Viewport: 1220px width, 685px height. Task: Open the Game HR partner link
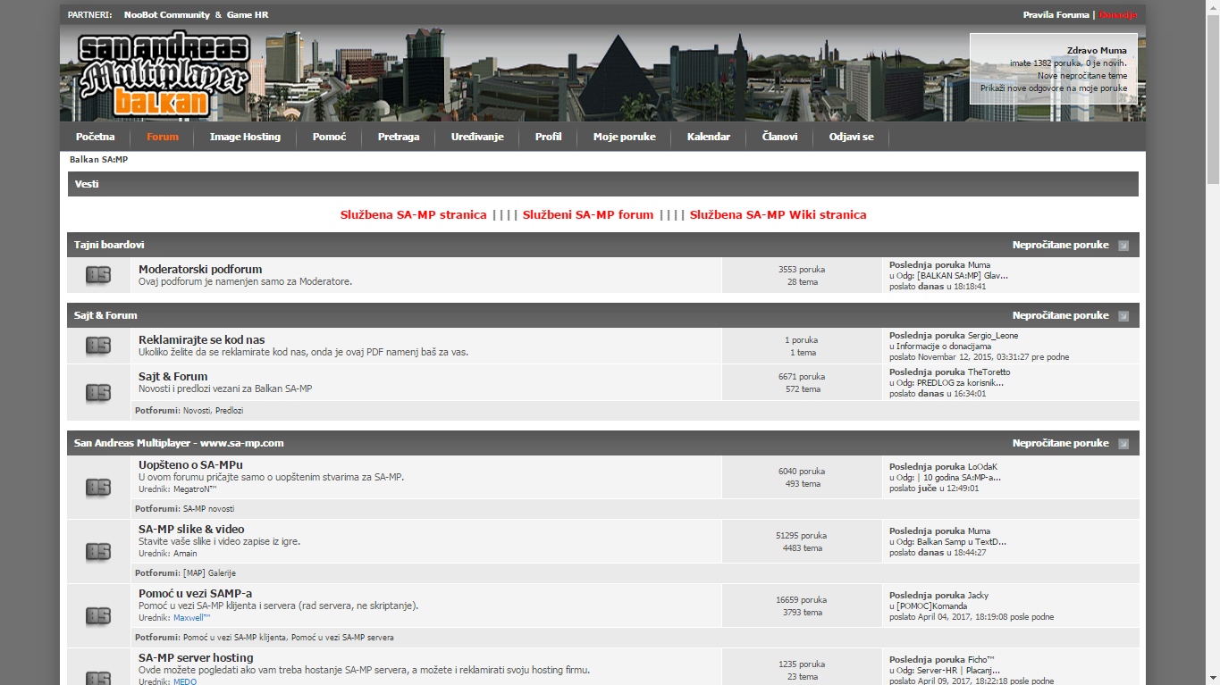pyautogui.click(x=248, y=15)
